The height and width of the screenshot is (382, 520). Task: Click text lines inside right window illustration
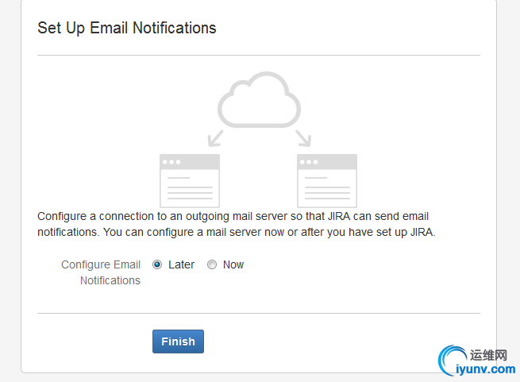327,188
